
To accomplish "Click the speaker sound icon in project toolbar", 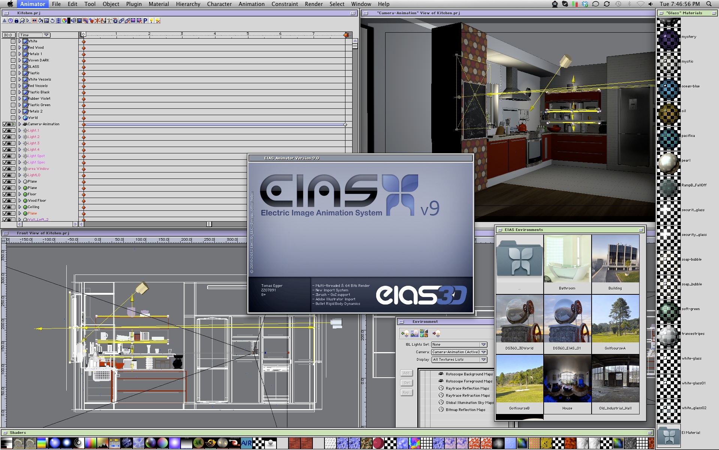I will point(73,21).
